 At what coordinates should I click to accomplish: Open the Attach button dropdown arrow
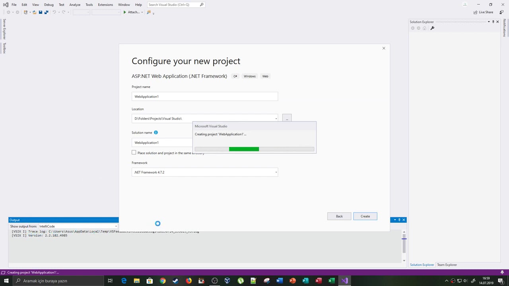click(142, 12)
